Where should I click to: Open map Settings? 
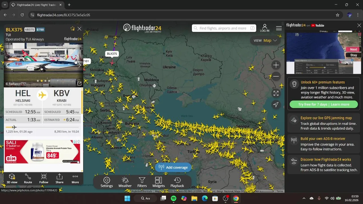tap(107, 182)
